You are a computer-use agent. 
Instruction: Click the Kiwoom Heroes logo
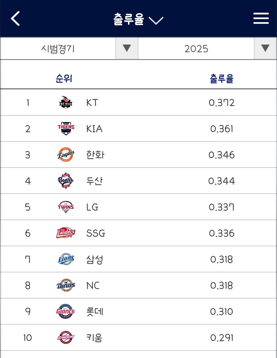tap(66, 338)
